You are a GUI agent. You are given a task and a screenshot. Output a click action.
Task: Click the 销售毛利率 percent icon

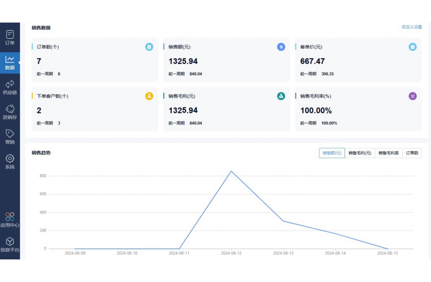(412, 96)
